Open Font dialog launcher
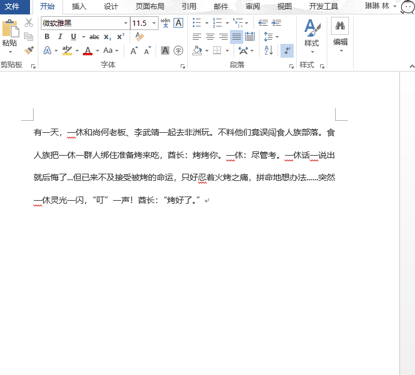The width and height of the screenshot is (415, 375). [x=183, y=66]
